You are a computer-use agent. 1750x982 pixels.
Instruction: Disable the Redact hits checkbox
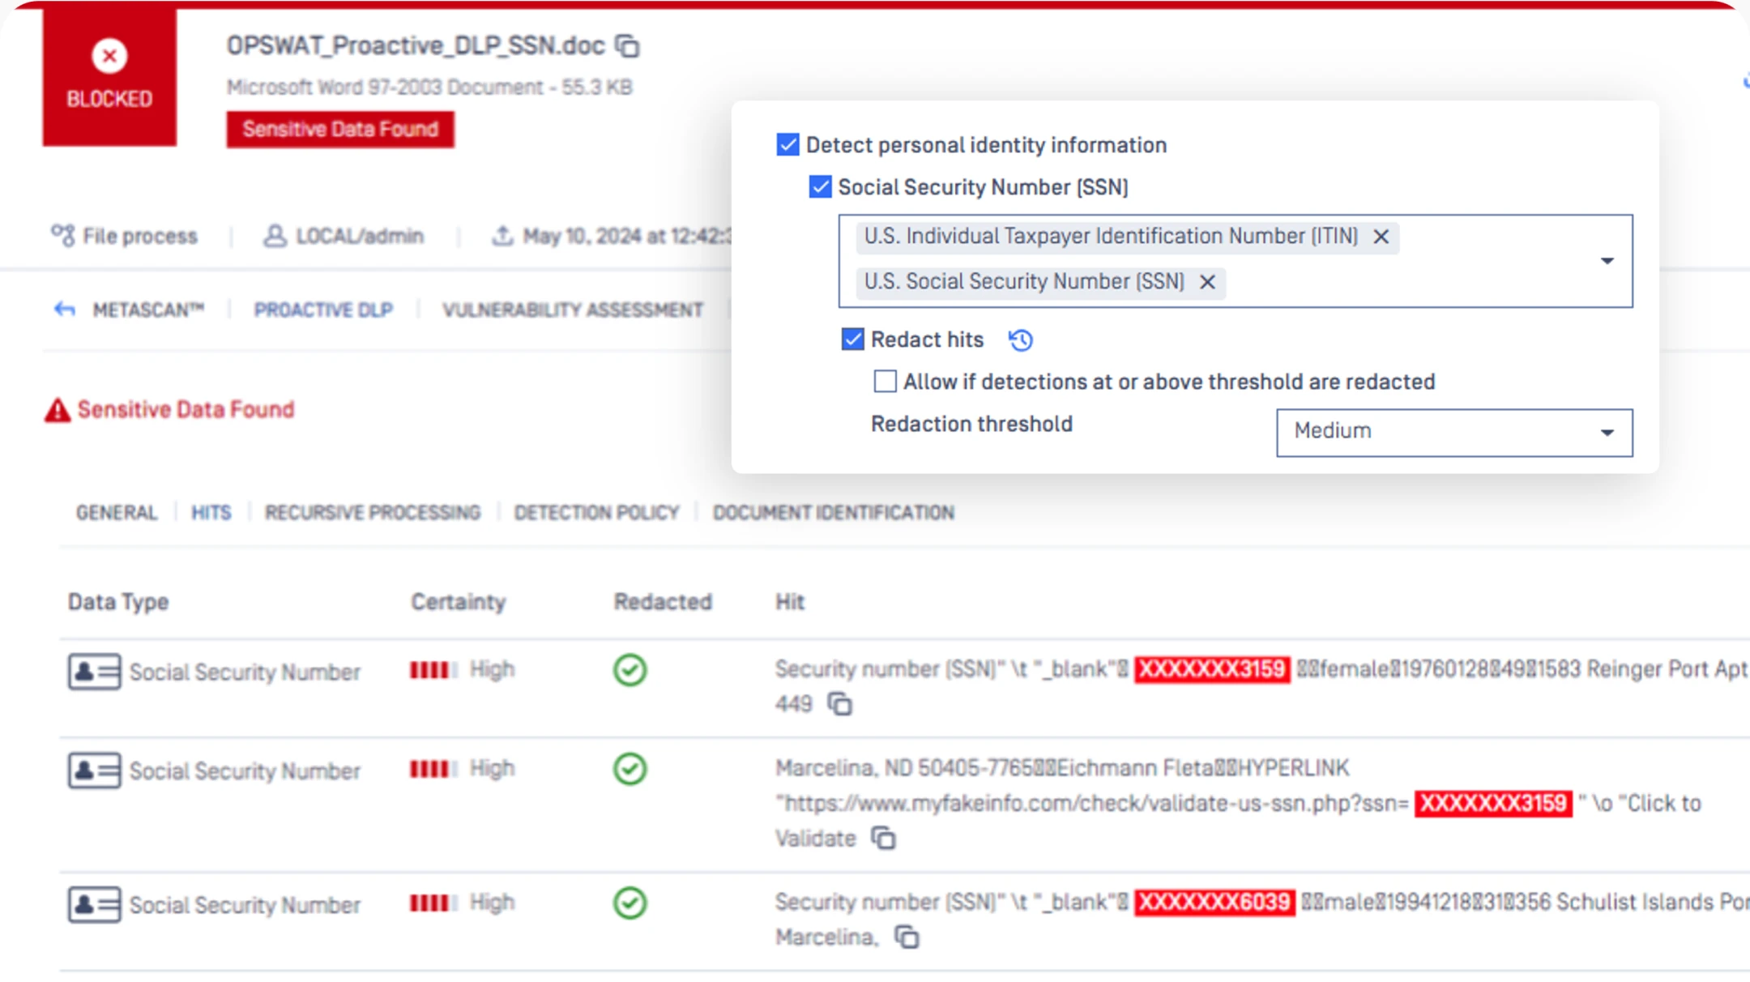click(x=852, y=339)
